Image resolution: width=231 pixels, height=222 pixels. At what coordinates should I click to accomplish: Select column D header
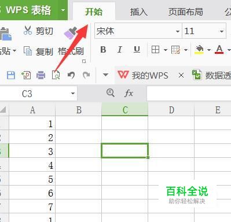click(171, 110)
